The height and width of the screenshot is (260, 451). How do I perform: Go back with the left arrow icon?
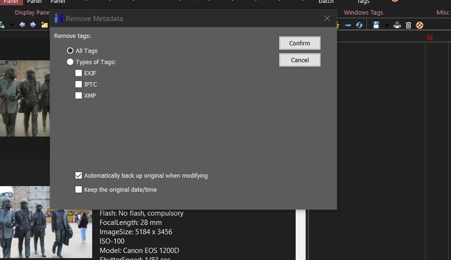(22, 25)
